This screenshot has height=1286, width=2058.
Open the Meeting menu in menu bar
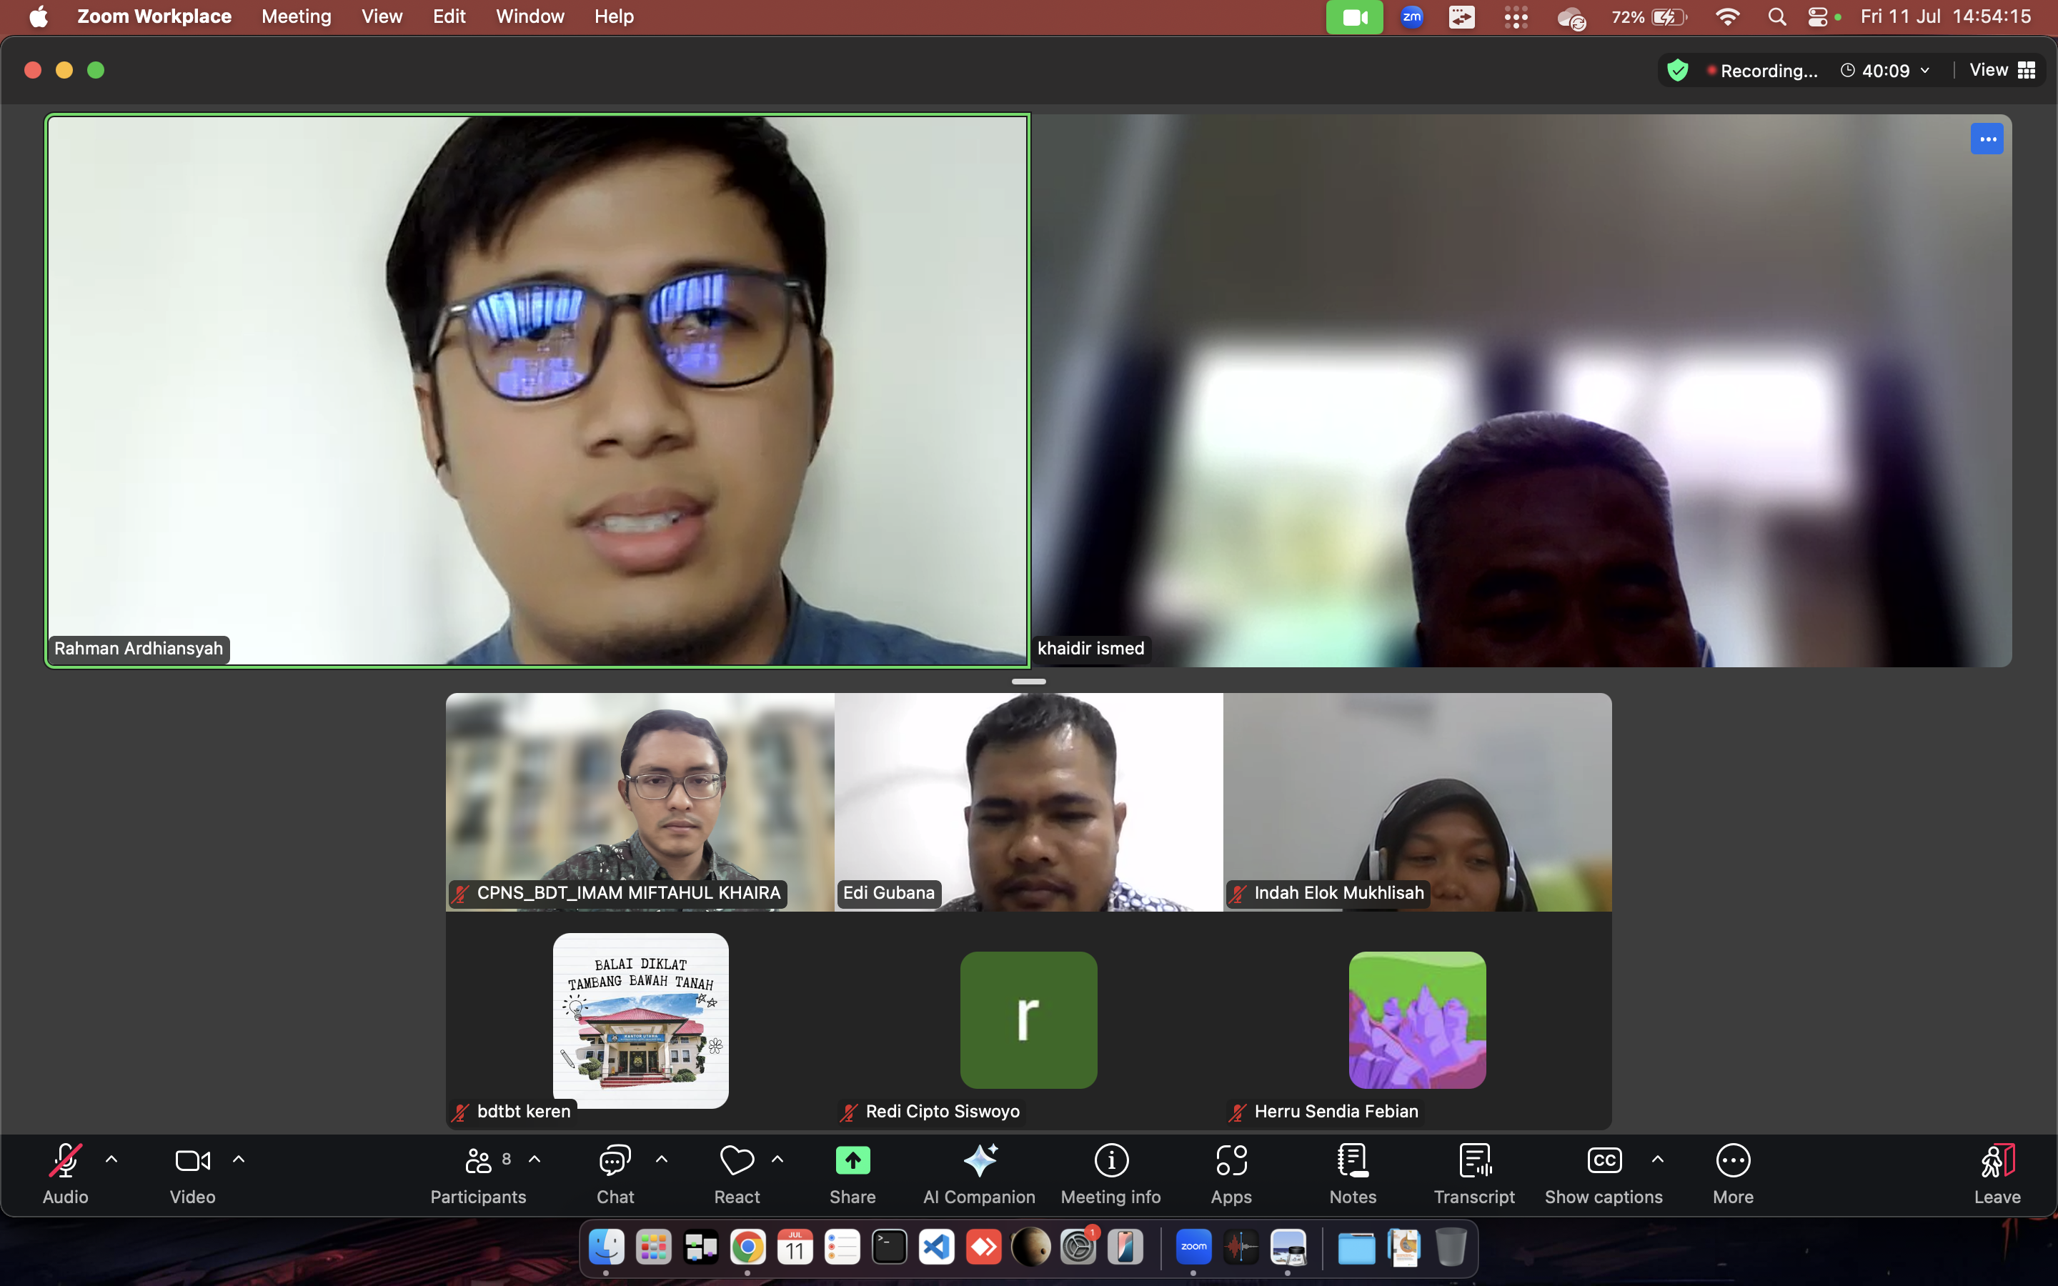(x=296, y=17)
